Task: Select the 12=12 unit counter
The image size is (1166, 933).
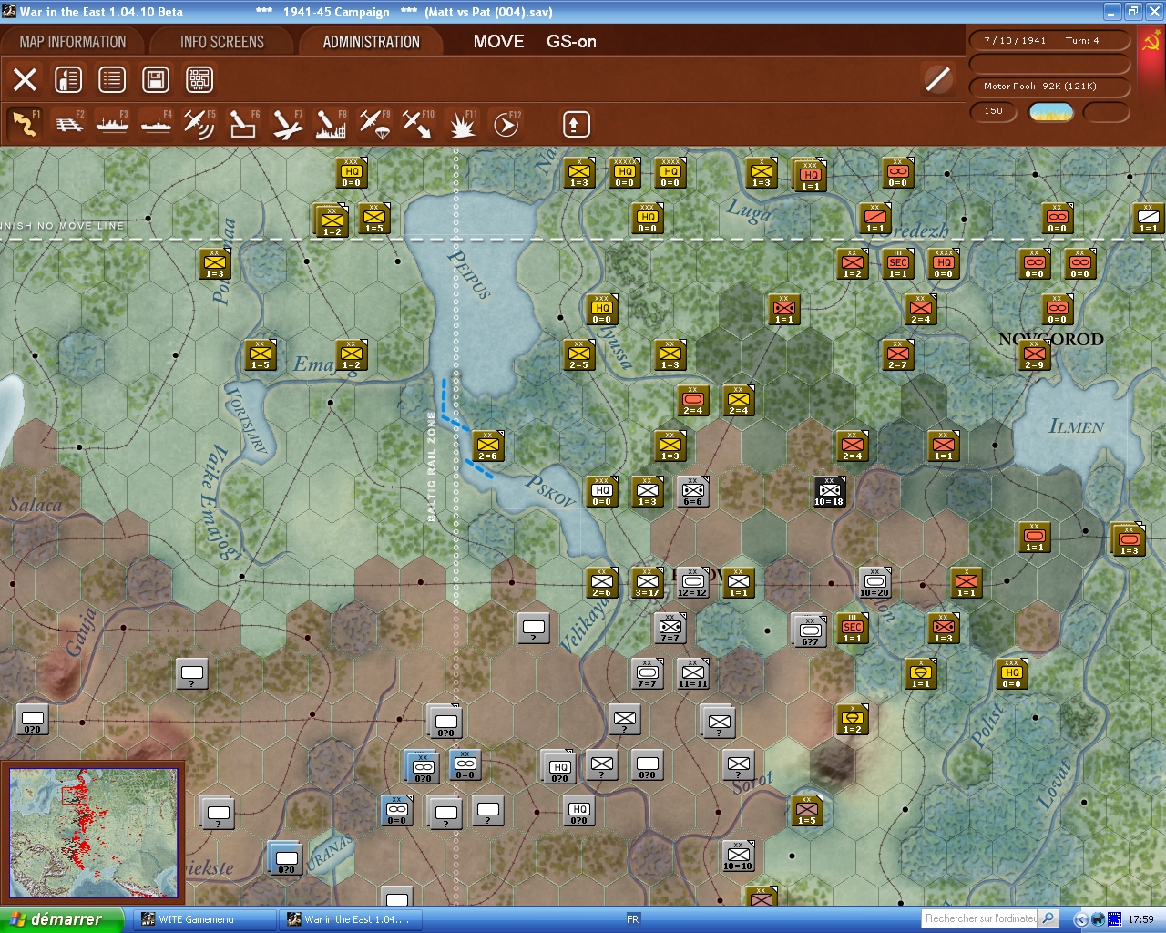Action: pyautogui.click(x=692, y=582)
